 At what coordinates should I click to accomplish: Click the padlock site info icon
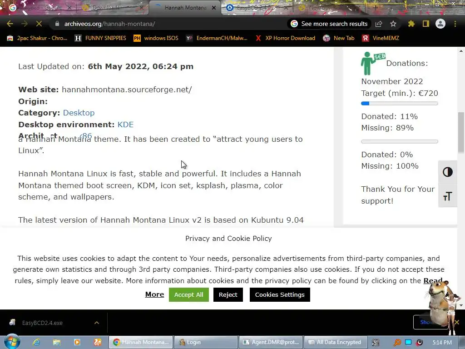[57, 24]
